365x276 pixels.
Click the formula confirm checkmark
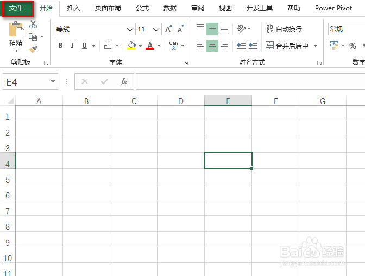[104, 81]
